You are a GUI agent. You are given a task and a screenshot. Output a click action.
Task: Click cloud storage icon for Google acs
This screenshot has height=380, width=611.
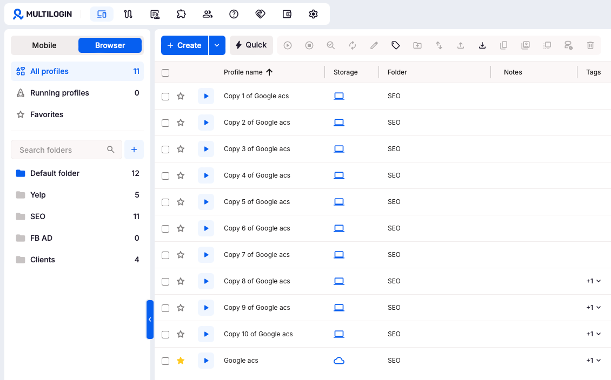(339, 361)
